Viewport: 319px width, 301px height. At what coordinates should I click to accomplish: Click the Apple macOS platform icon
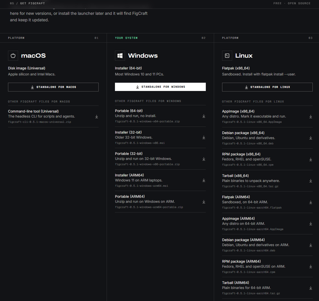(x=13, y=56)
